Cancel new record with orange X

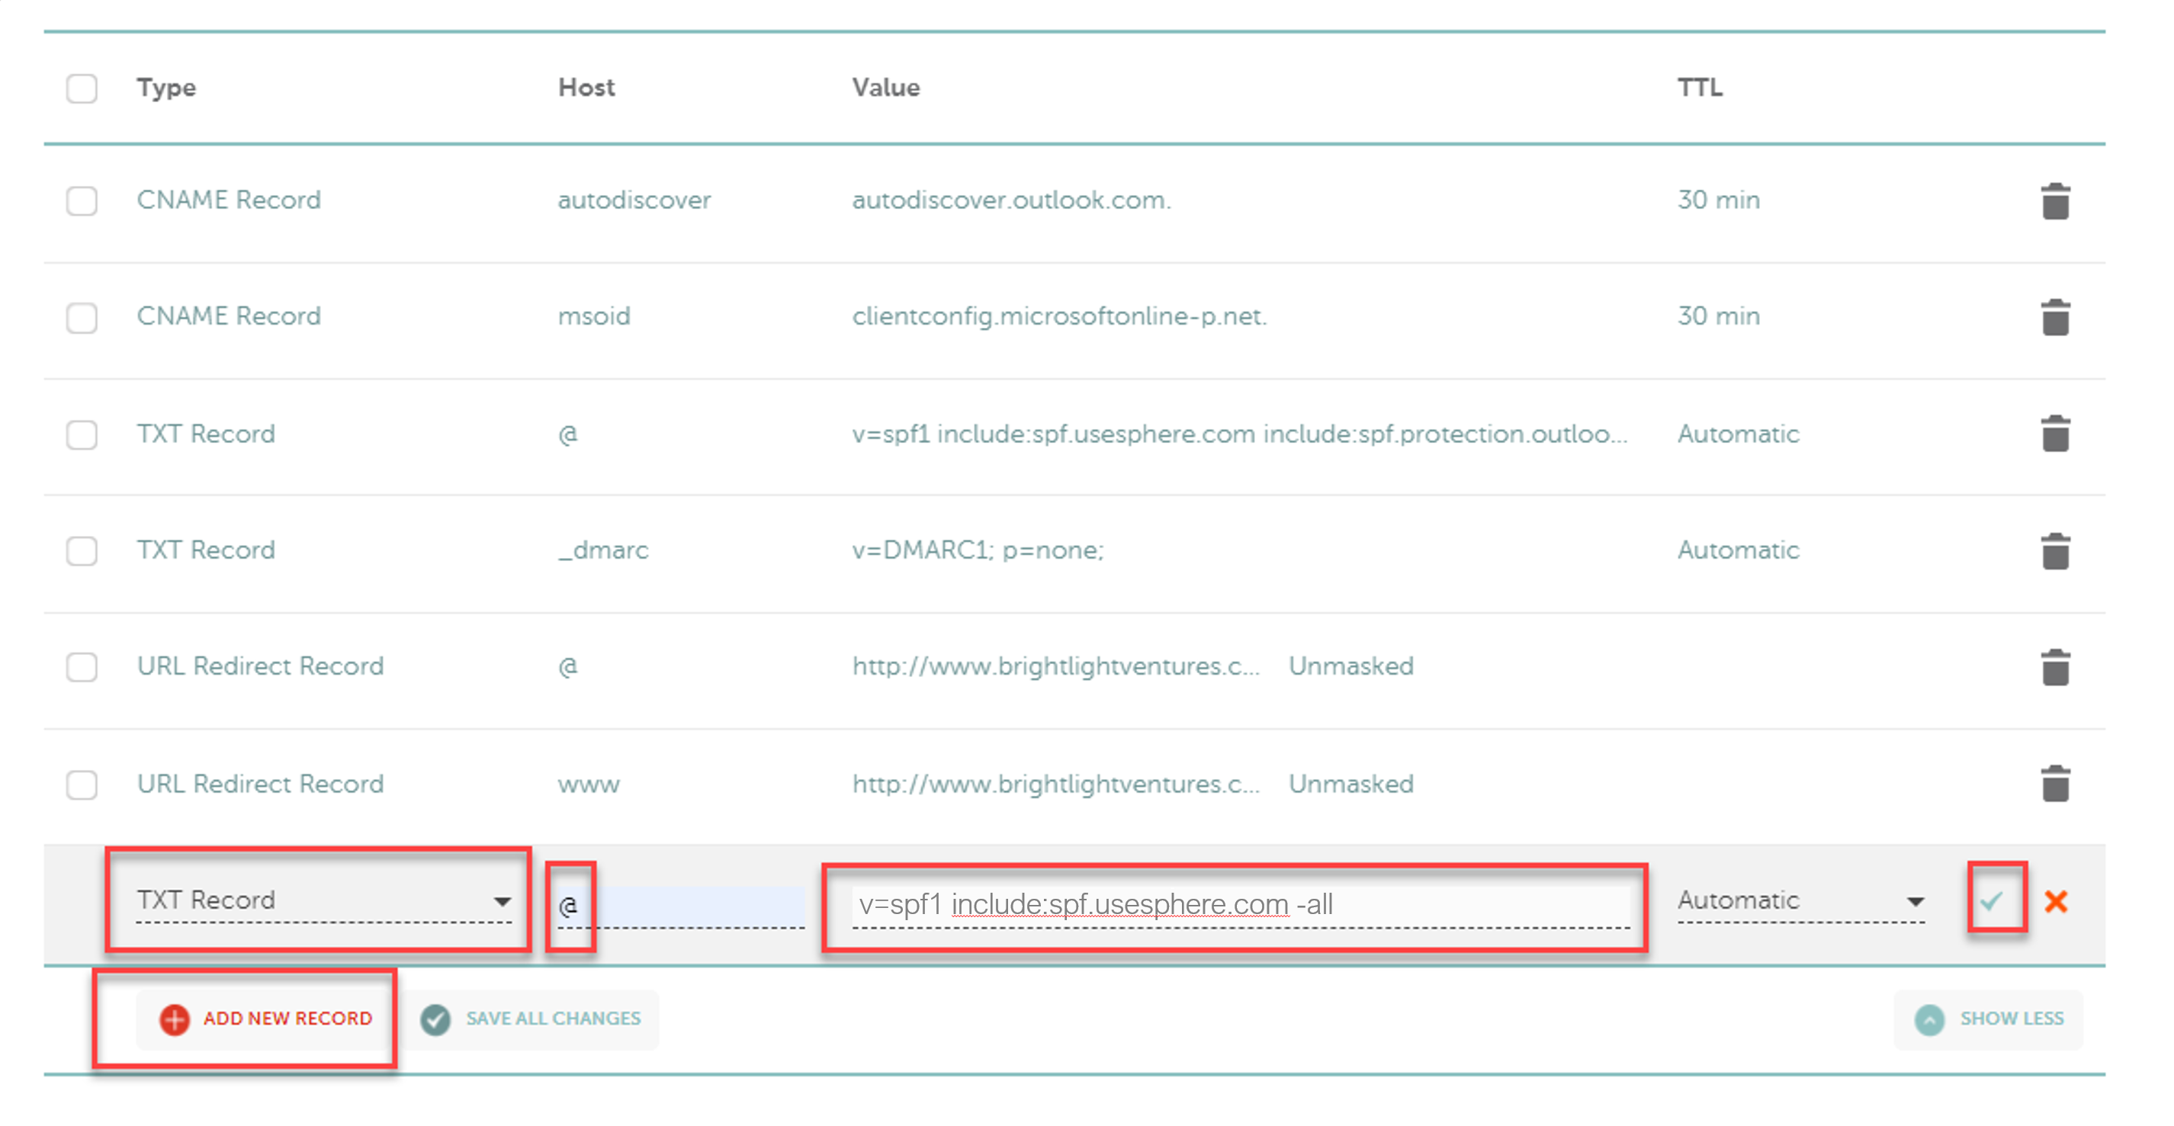point(2056,901)
